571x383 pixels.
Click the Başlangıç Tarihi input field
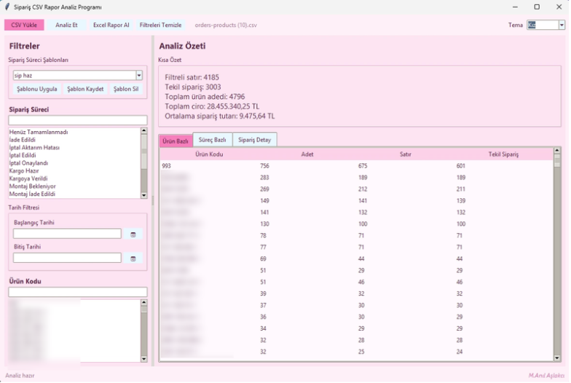pyautogui.click(x=67, y=234)
